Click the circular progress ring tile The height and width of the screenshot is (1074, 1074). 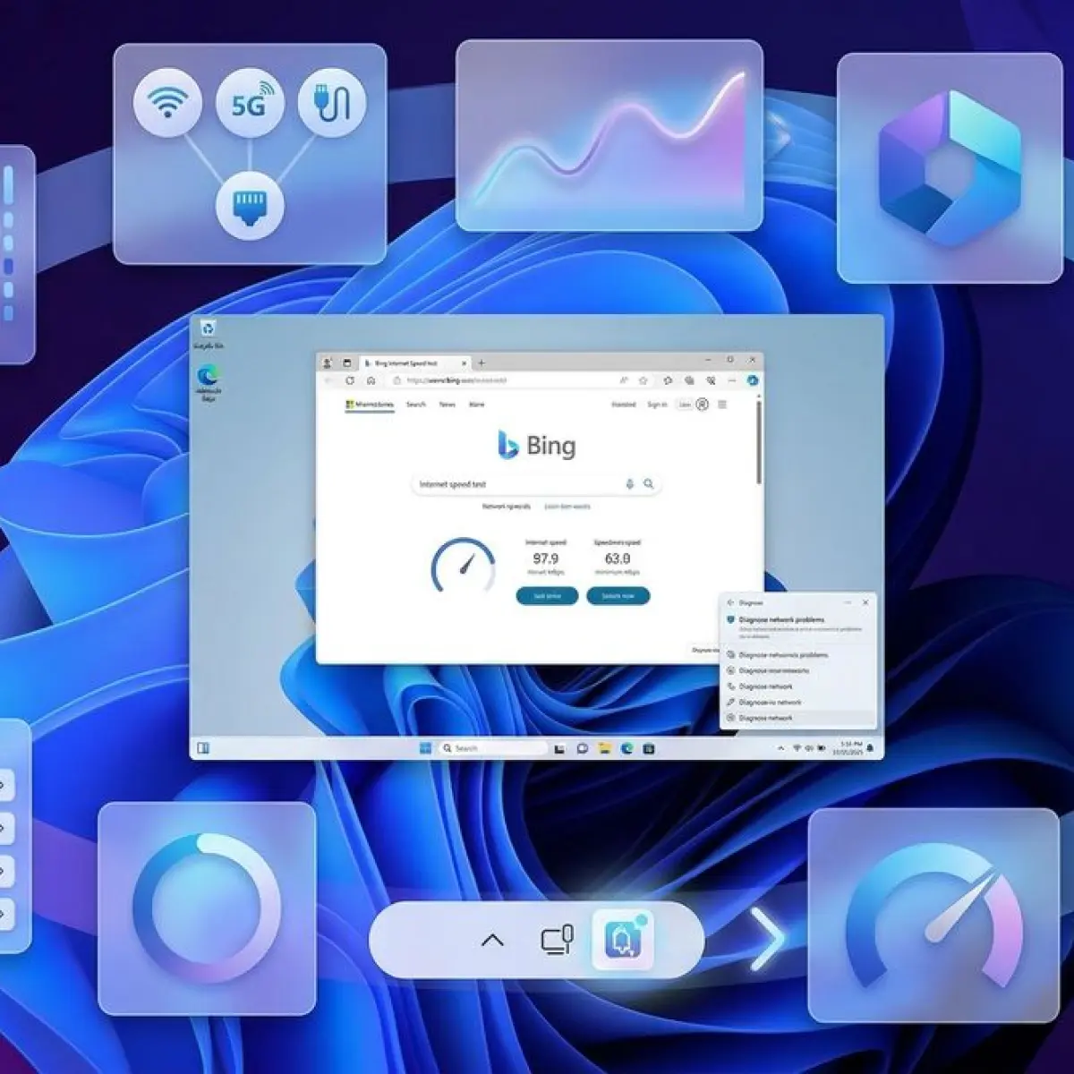click(x=207, y=908)
